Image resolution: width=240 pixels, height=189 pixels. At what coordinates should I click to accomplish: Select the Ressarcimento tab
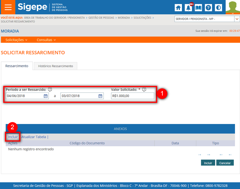click(x=17, y=66)
